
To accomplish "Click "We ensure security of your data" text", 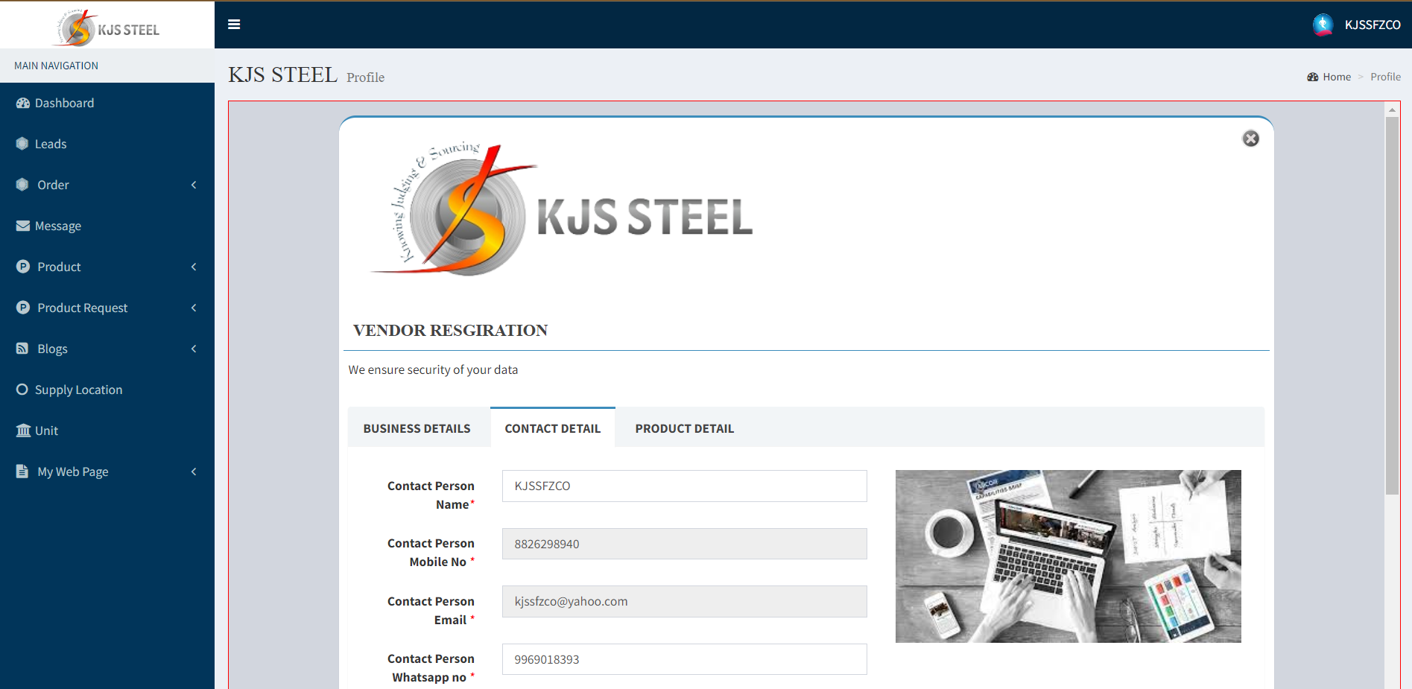I will pos(433,369).
